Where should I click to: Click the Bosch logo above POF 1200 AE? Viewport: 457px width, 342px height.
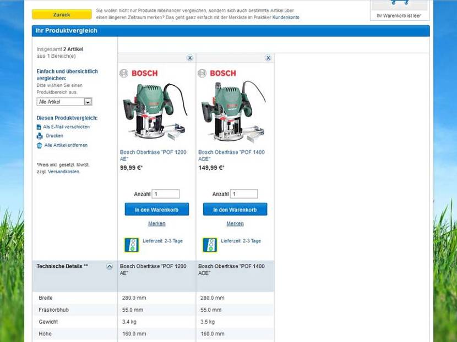click(x=139, y=73)
